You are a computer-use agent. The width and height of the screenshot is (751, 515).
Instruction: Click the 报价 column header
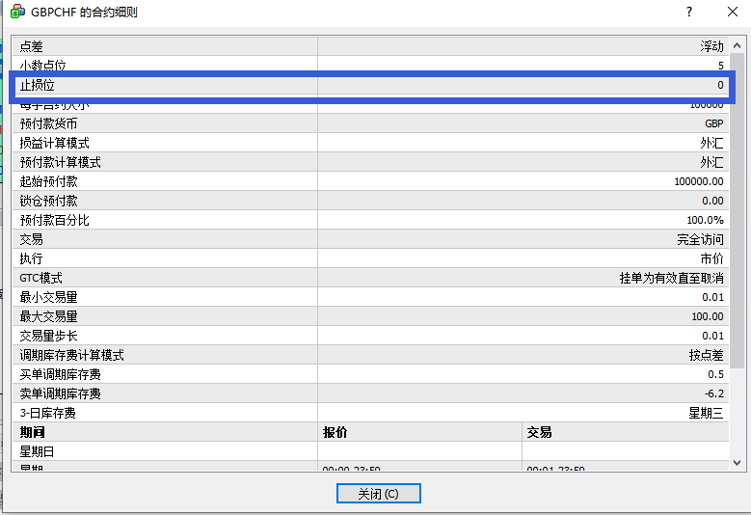pyautogui.click(x=419, y=432)
